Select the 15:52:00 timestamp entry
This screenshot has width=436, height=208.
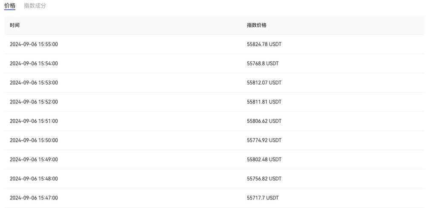coord(34,102)
